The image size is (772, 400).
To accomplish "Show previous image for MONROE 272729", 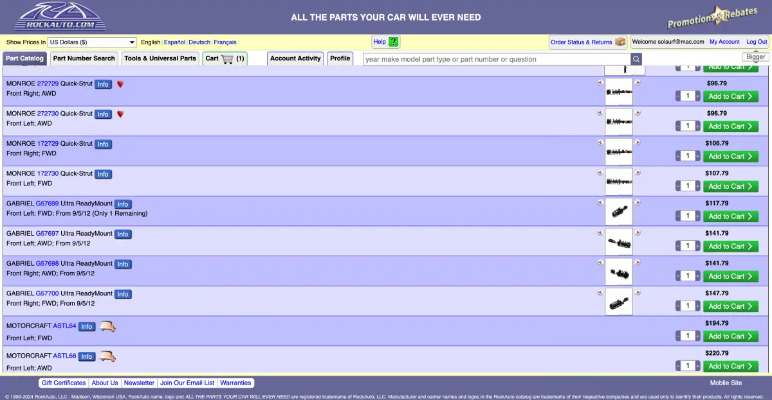I will coord(600,82).
